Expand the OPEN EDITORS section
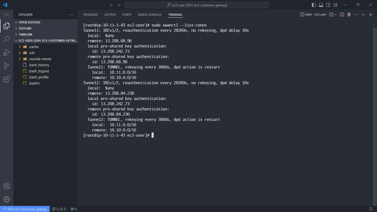Image resolution: width=377 pixels, height=212 pixels. tap(29, 22)
